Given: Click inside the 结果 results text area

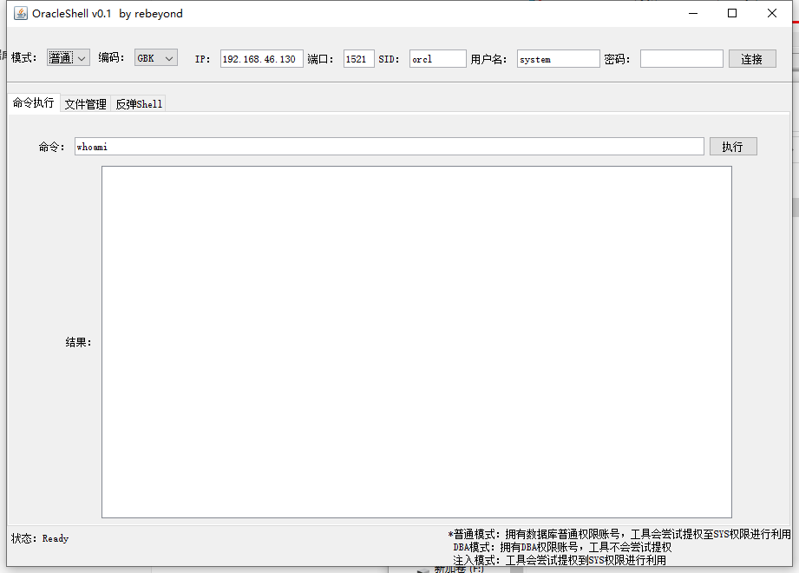Looking at the screenshot, I should pyautogui.click(x=416, y=342).
